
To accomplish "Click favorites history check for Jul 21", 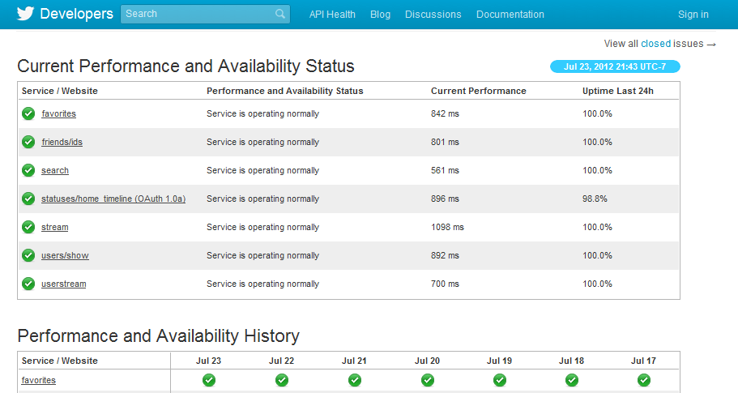I will pos(355,380).
